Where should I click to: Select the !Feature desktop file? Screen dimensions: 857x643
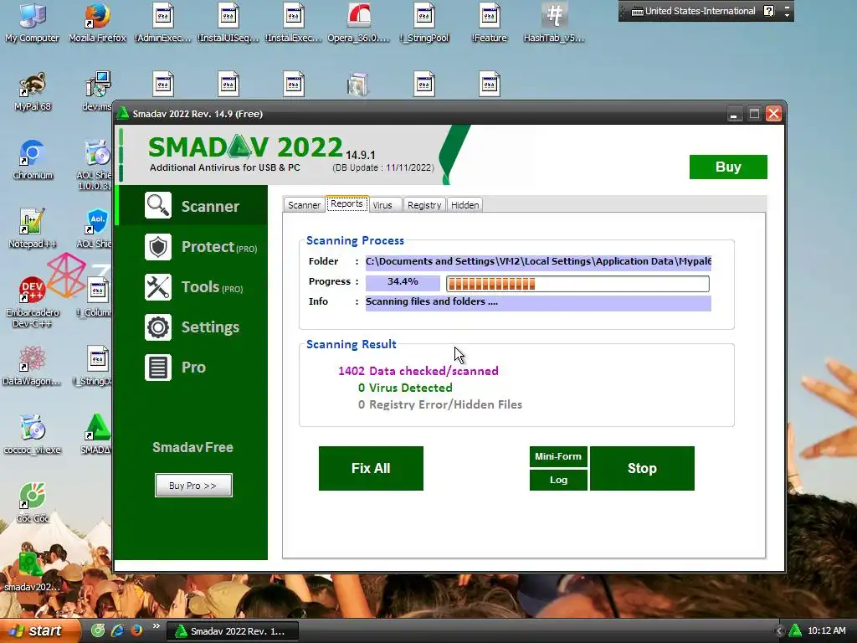489,23
